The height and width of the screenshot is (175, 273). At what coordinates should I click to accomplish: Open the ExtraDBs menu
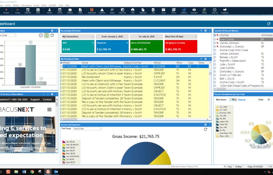[x=52, y=5]
